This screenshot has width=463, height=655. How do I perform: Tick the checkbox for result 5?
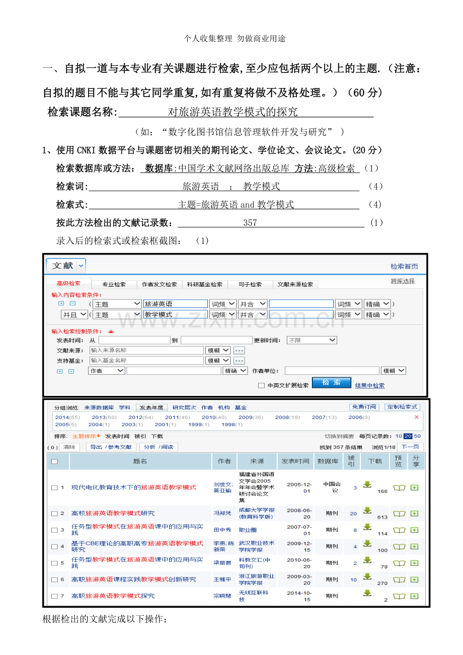pyautogui.click(x=54, y=563)
